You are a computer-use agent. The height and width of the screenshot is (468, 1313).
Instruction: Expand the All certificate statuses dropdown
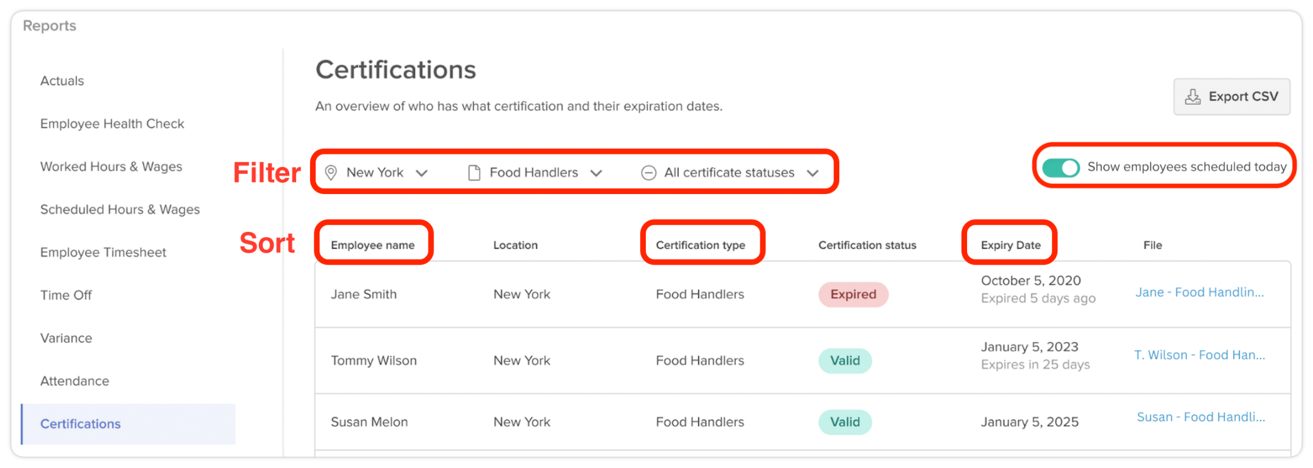(813, 173)
